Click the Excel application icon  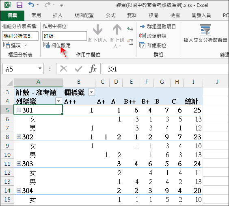point(8,5)
